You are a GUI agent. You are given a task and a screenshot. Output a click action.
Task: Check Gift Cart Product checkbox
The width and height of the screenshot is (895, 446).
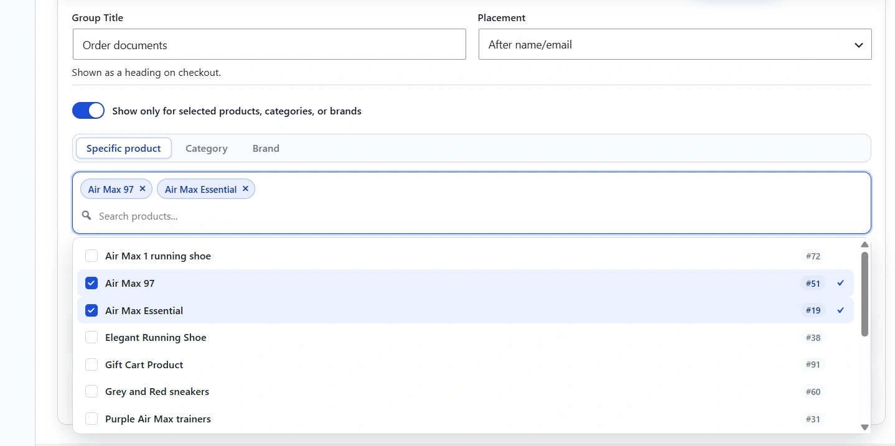point(91,365)
